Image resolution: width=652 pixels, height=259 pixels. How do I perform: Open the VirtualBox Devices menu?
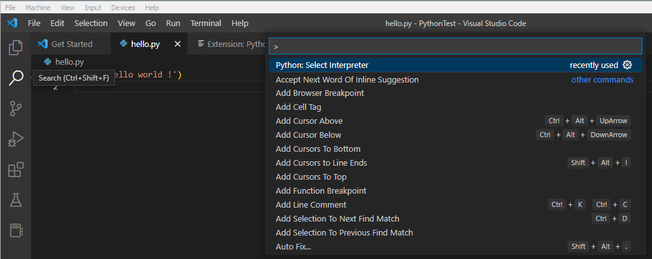(123, 8)
